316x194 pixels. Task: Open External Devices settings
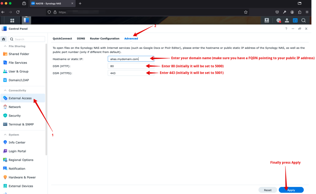(x=23, y=186)
